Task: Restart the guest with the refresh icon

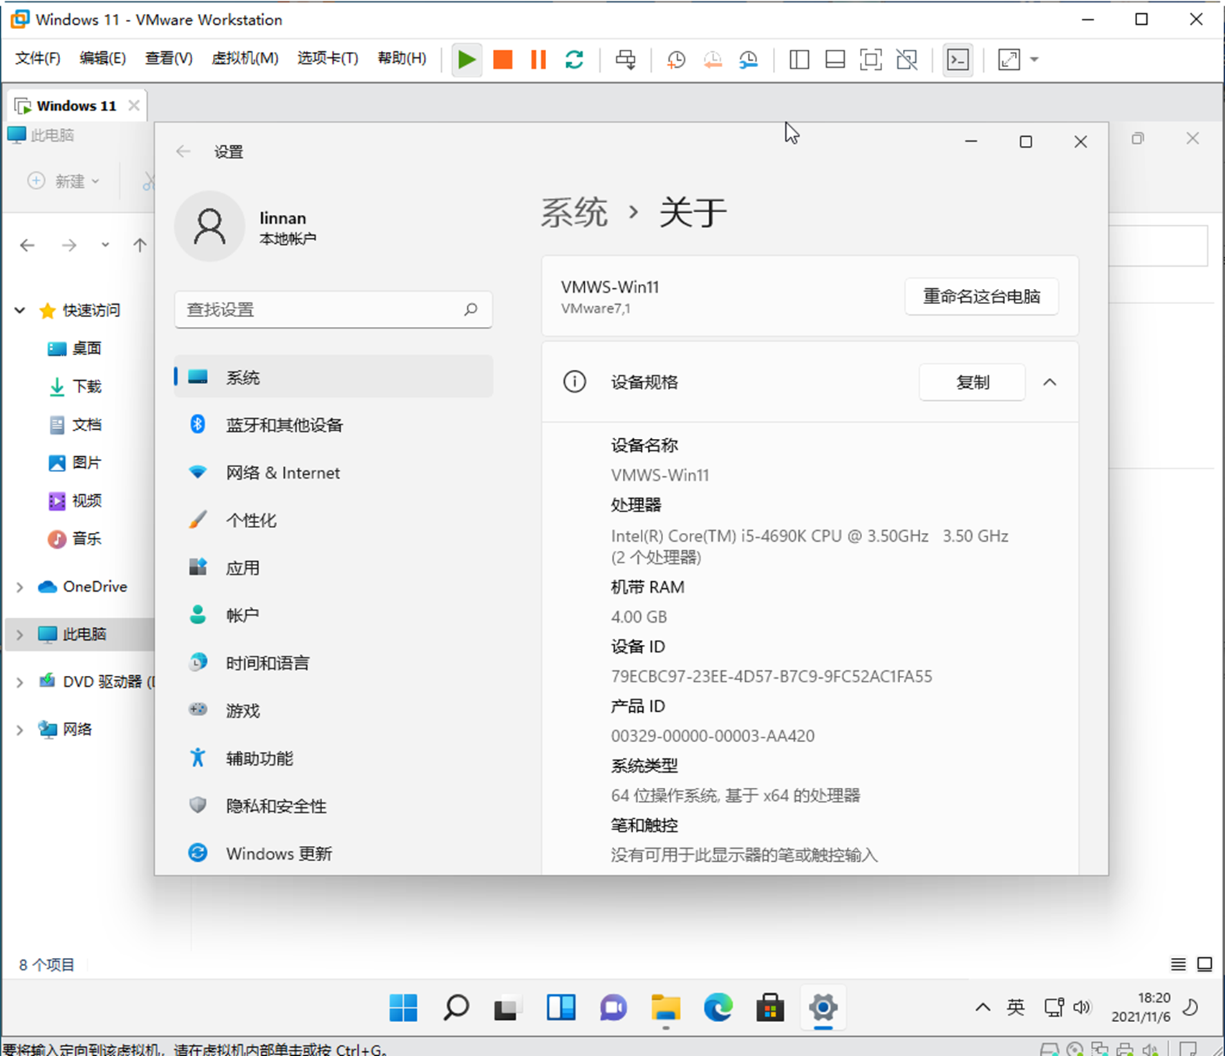Action: click(574, 59)
